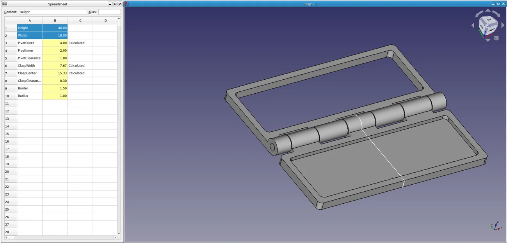This screenshot has width=507, height=243.
Task: Select row 5 header
Action: point(11,58)
